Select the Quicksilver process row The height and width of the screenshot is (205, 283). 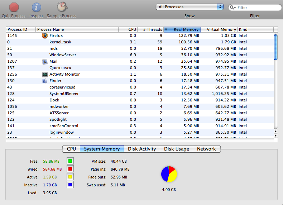tap(140, 68)
